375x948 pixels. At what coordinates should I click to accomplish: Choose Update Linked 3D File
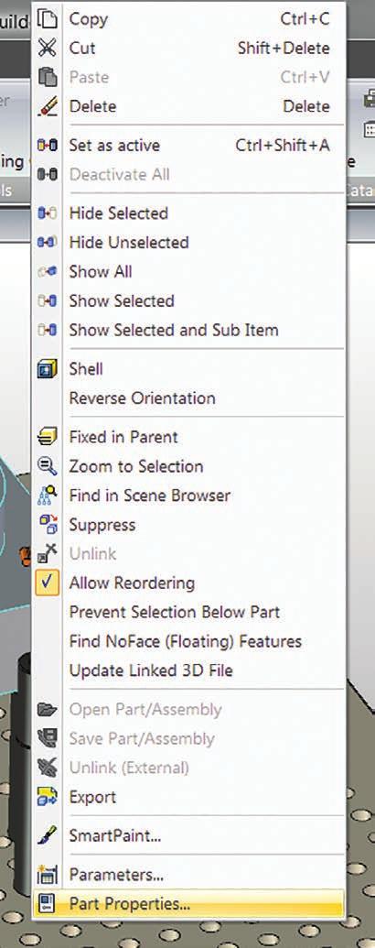click(188, 670)
